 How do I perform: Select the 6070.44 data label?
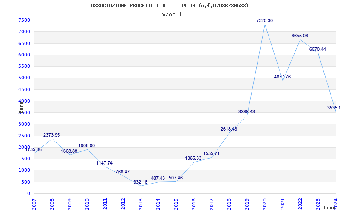tap(317, 49)
